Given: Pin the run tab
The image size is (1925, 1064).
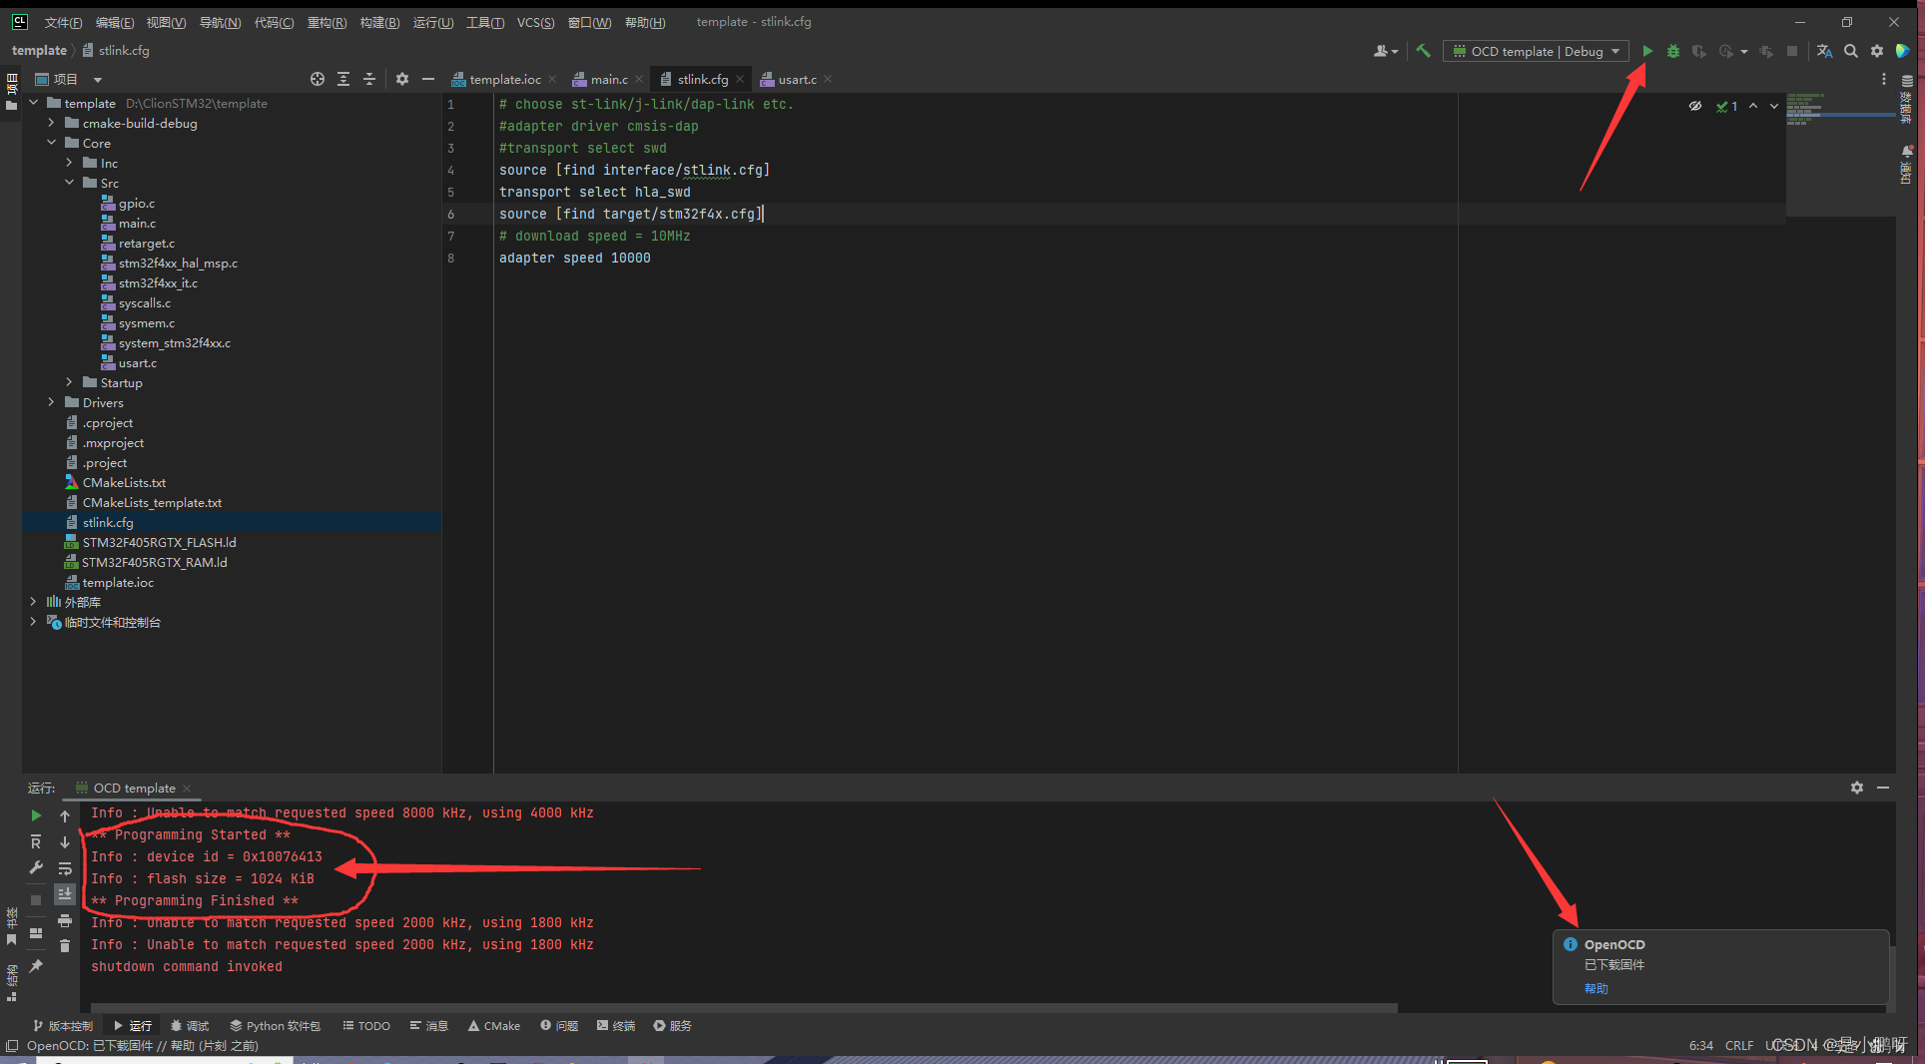Looking at the screenshot, I should coord(36,965).
